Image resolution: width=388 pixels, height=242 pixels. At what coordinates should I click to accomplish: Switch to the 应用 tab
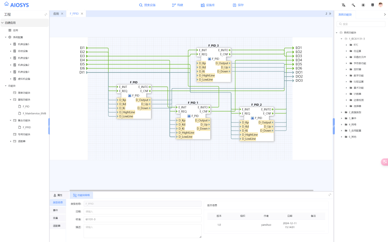(x=56, y=14)
